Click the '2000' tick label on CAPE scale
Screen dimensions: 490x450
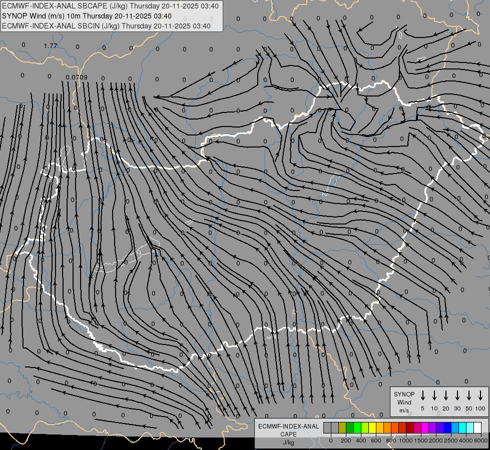pos(436,440)
